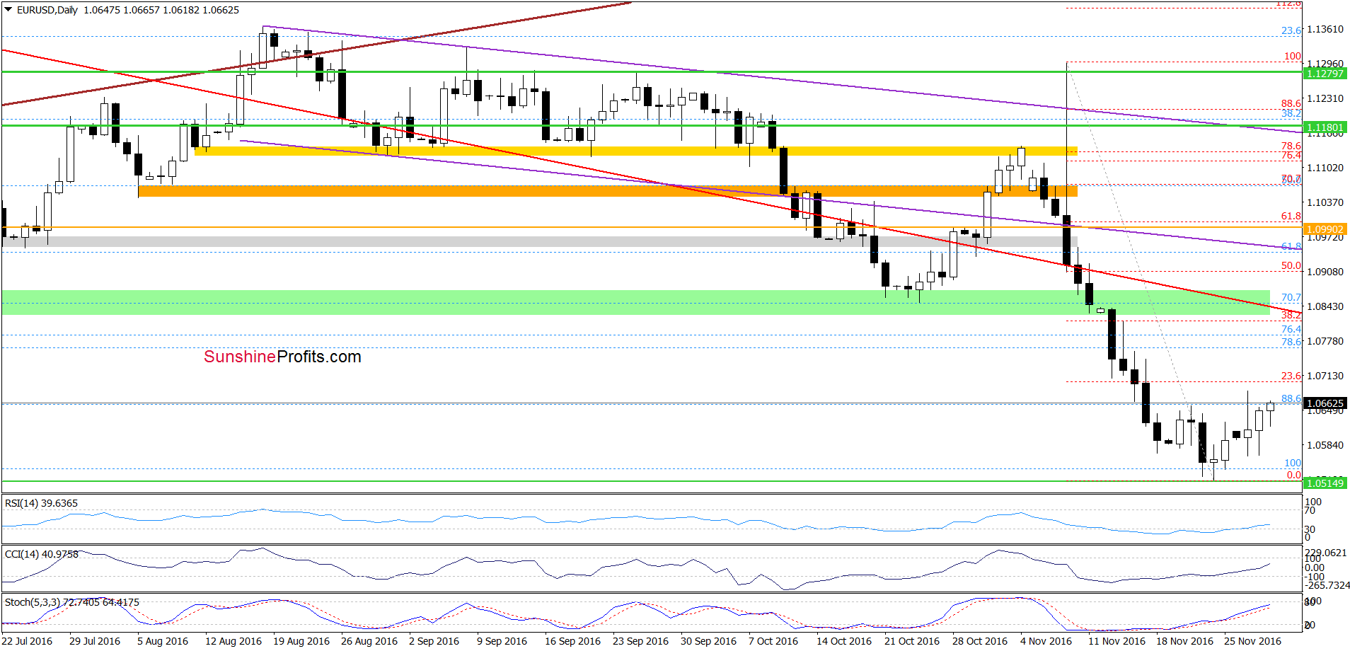Viewport: 1350px width, 651px height.
Task: Click the red 50.0 Fibonacci level label
Action: (x=1291, y=266)
